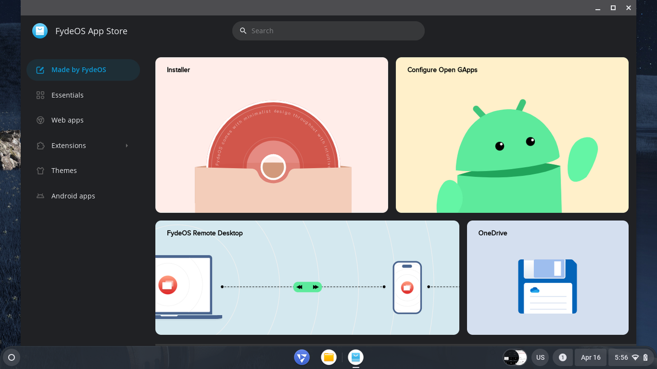Click the black and white tray thumbnail
Screen dimensions: 657x369
[515, 357]
